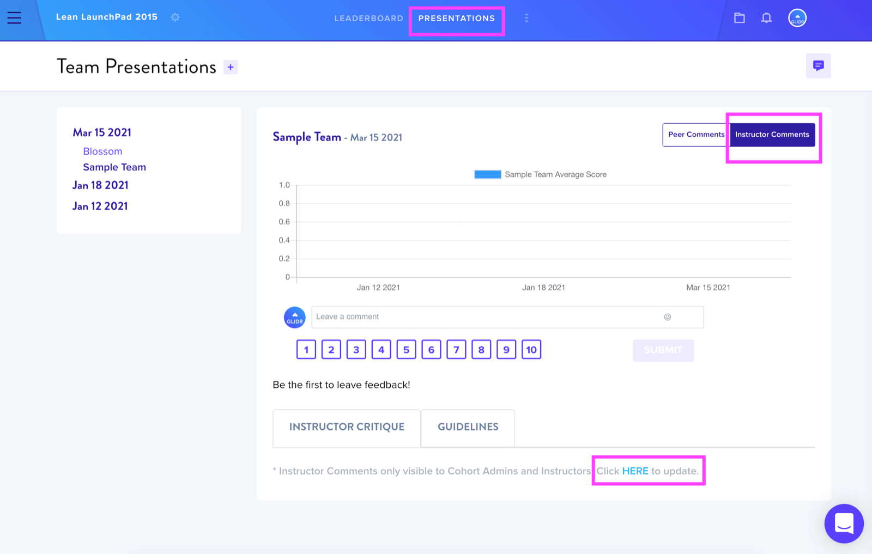872x554 pixels.
Task: Open the hamburger navigation menu
Action: (14, 18)
